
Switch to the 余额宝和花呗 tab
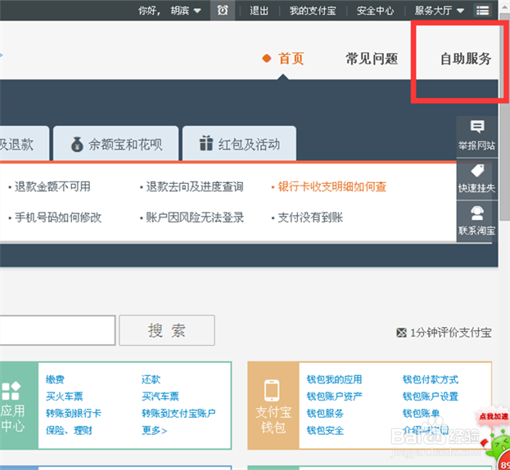pyautogui.click(x=115, y=143)
